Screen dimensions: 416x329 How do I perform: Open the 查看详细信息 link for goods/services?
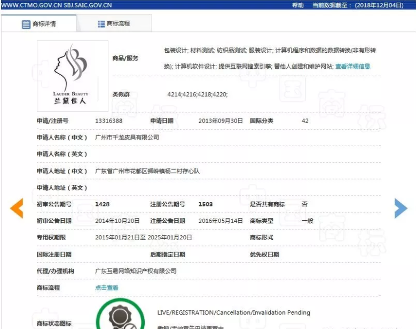click(x=352, y=67)
